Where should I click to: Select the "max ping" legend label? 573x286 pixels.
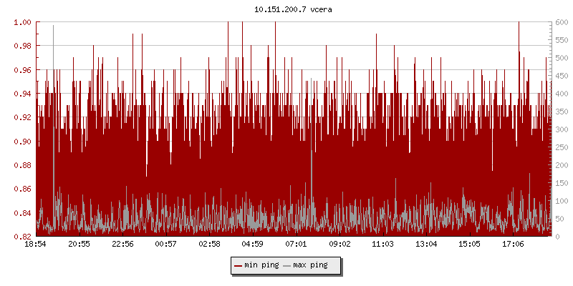coord(311,265)
